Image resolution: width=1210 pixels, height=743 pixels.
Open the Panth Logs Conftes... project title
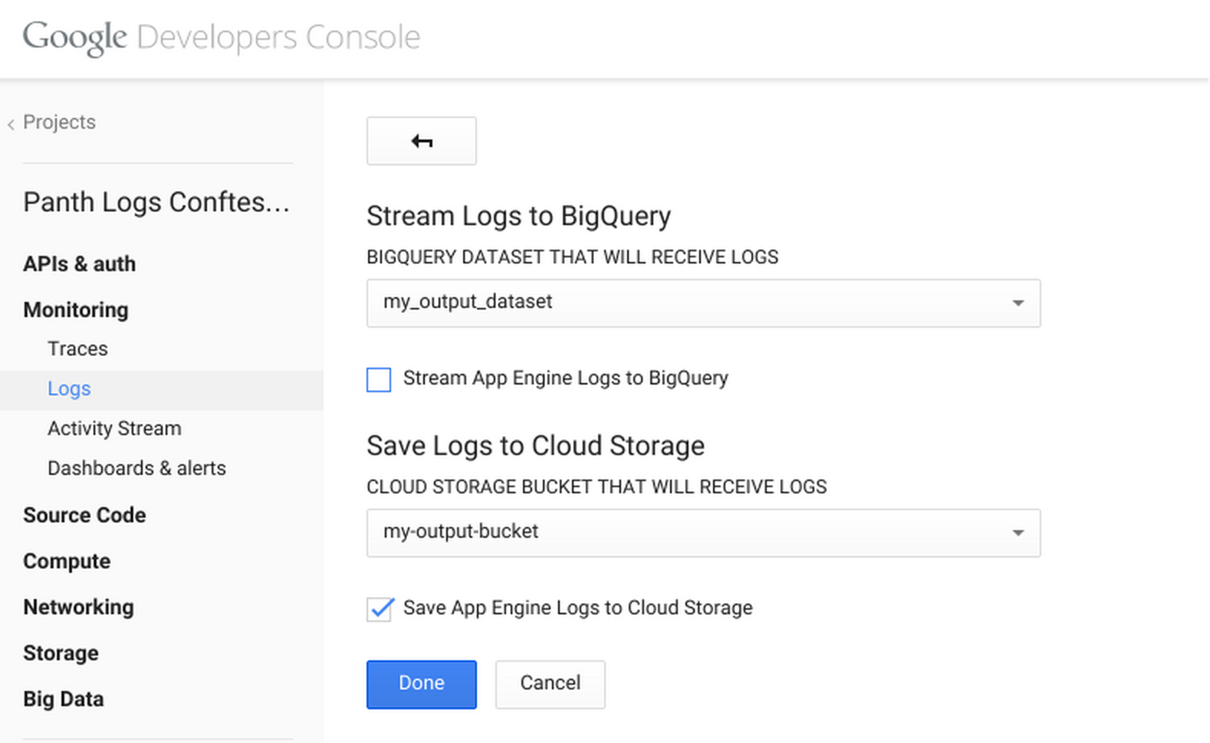click(x=156, y=202)
